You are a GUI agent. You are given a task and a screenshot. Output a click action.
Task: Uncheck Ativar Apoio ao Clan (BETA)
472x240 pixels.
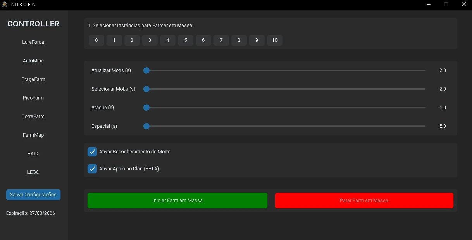pos(92,169)
